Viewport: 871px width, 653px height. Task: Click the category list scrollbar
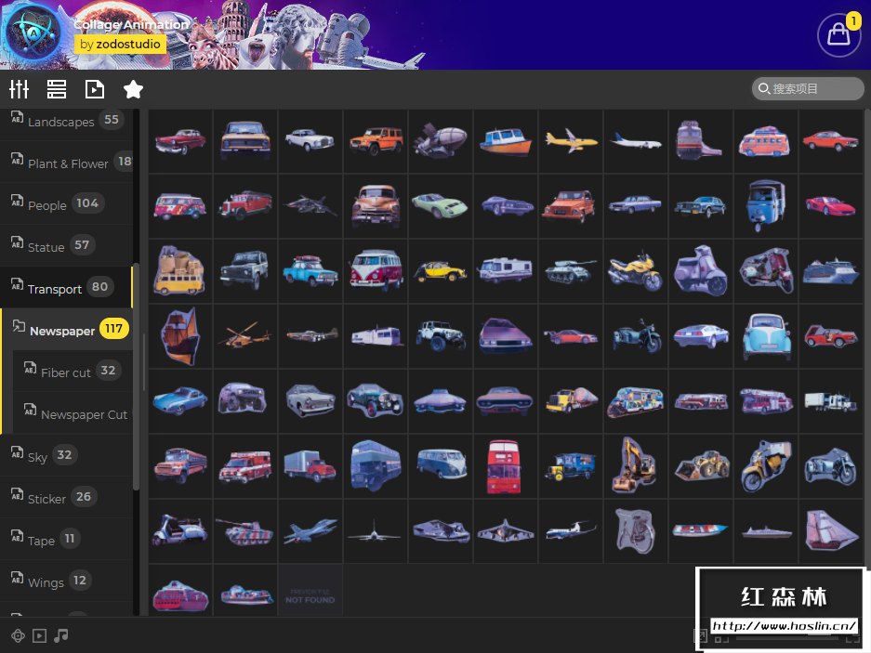coord(136,376)
